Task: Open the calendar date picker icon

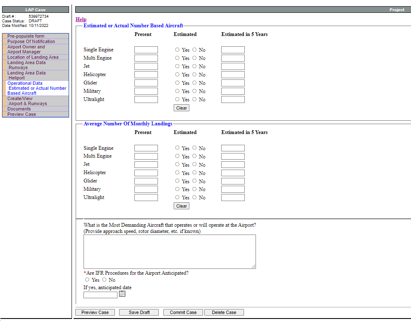Action: [x=122, y=294]
